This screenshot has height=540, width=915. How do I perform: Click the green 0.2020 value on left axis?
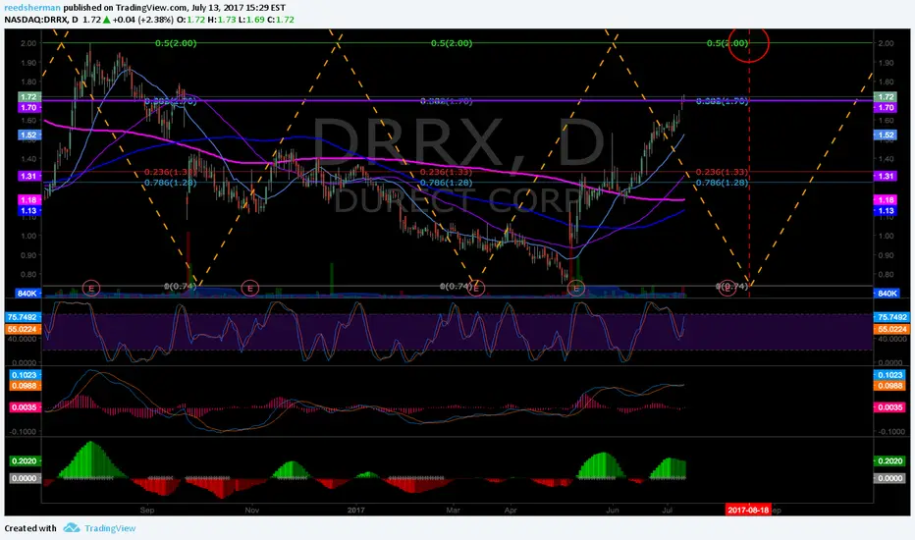click(x=24, y=460)
